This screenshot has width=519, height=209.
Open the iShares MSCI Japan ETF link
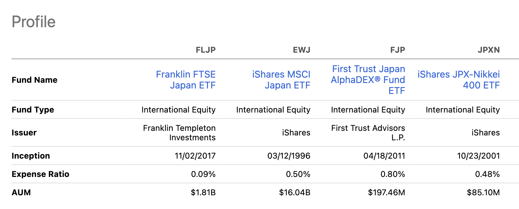tap(281, 80)
